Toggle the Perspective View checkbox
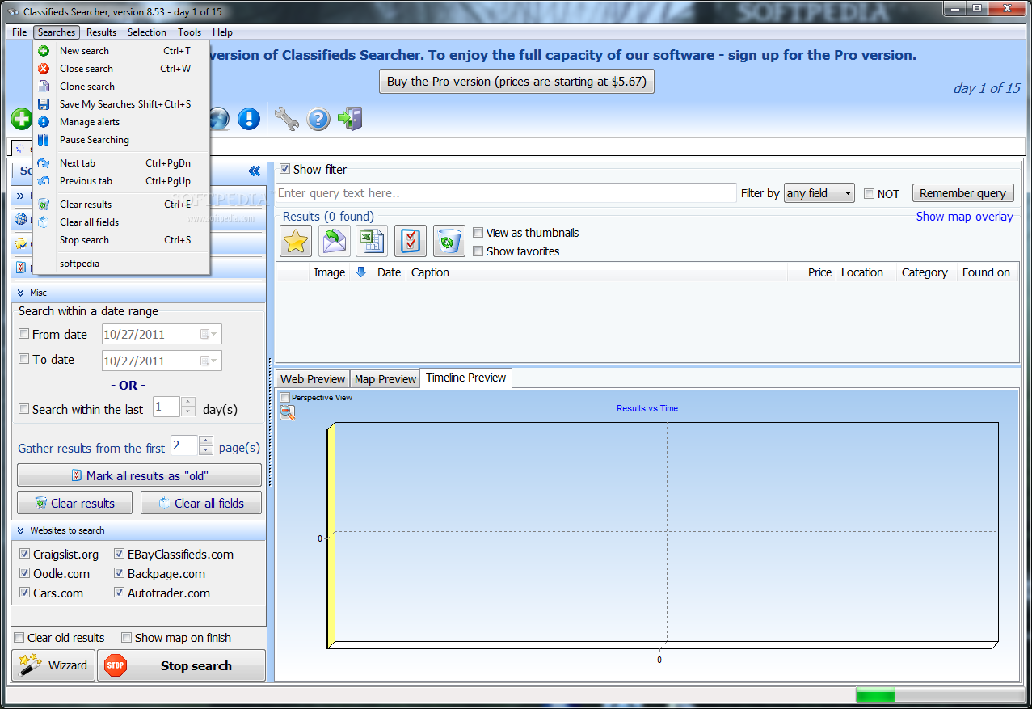 284,398
